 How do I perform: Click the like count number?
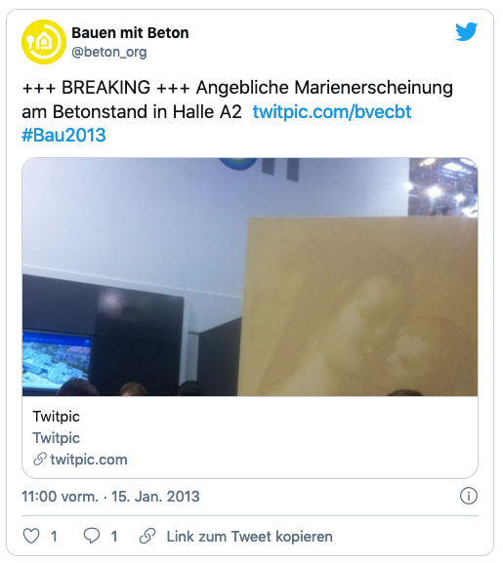tap(54, 537)
